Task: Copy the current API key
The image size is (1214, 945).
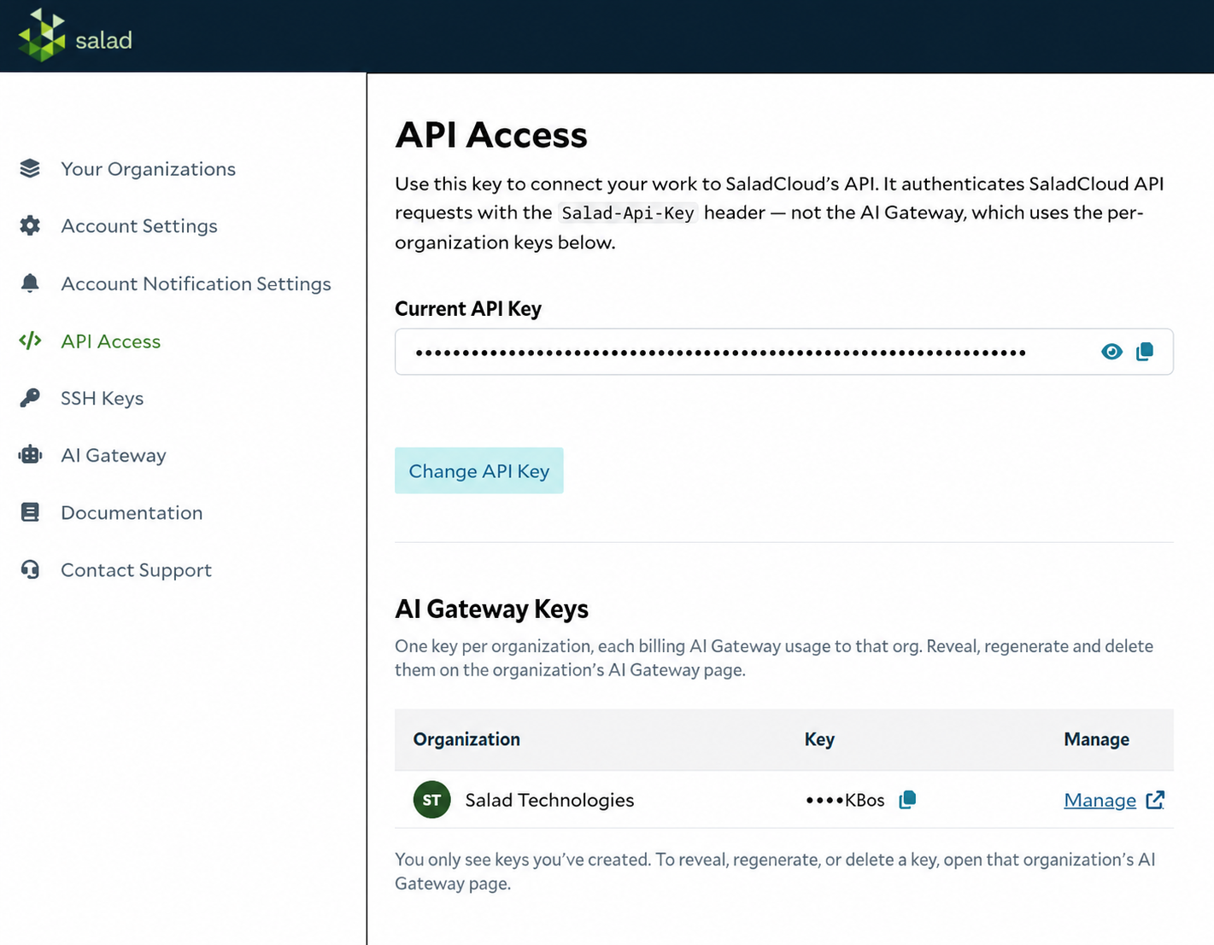Action: (1145, 352)
